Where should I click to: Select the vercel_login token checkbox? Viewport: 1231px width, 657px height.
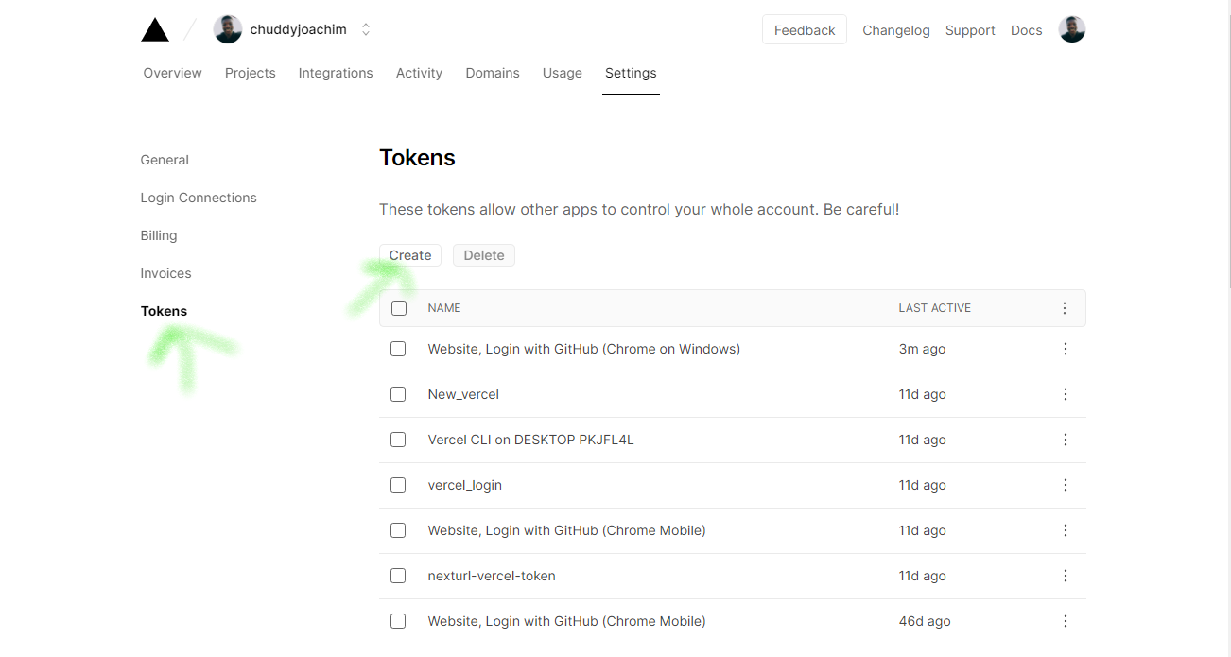point(398,485)
